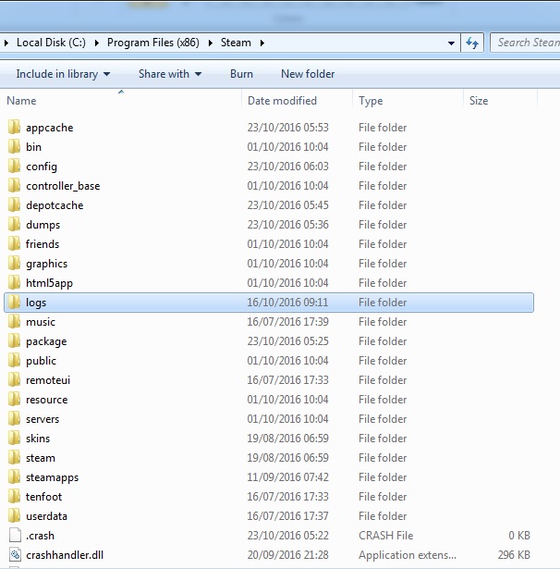The image size is (560, 569).
Task: Click the 0 KB size cell
Action: coord(519,536)
